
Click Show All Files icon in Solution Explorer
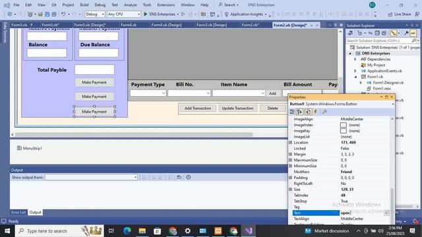[384, 33]
